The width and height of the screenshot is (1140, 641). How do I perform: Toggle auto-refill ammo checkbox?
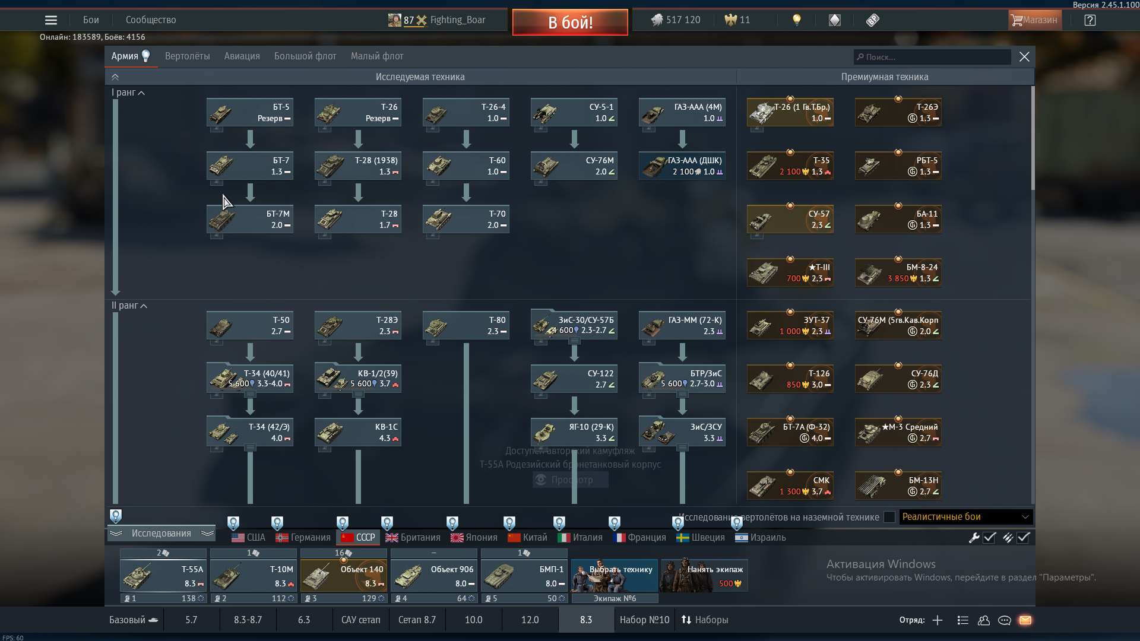pyautogui.click(x=1023, y=538)
